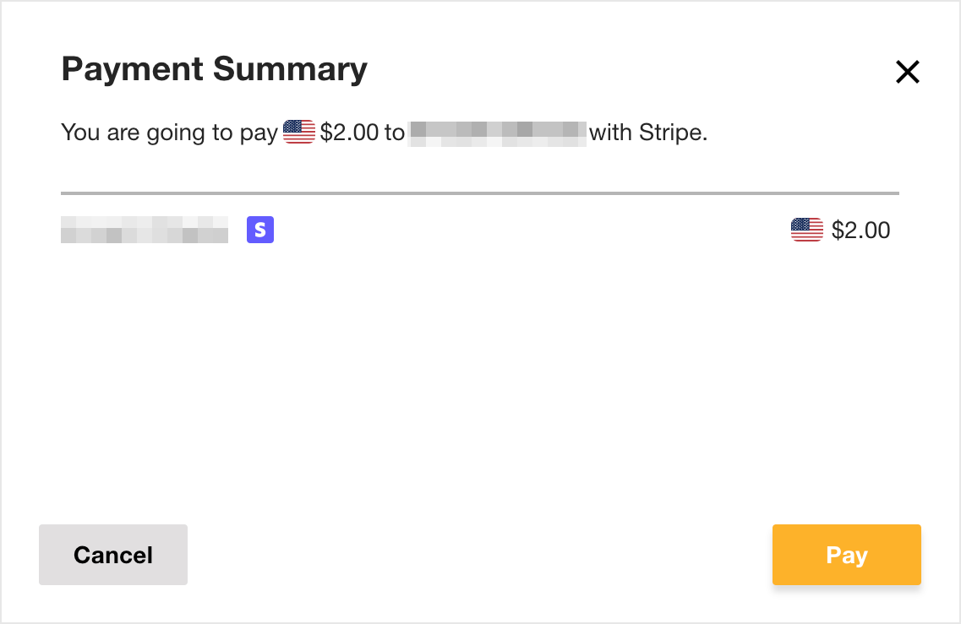The width and height of the screenshot is (961, 624).
Task: Click the Payment Summary heading
Action: [x=214, y=68]
